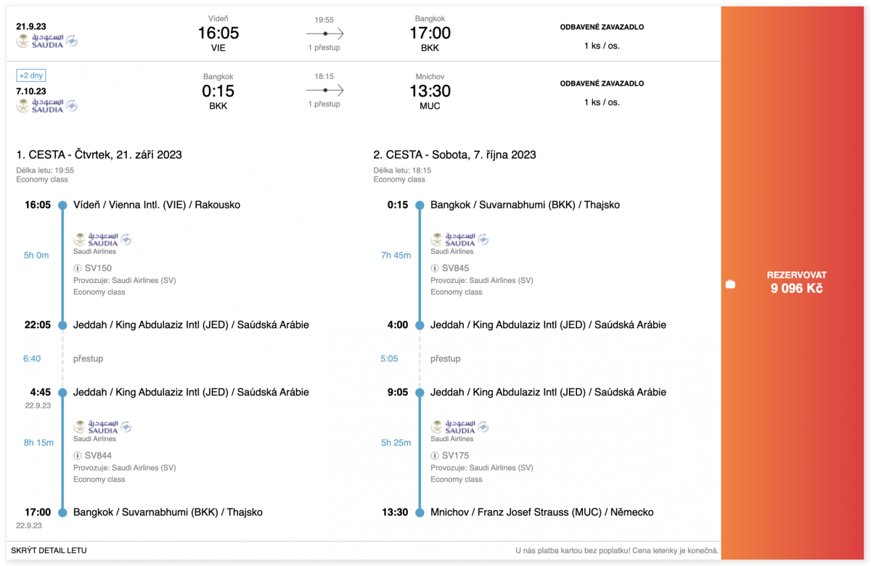The image size is (871, 566).
Task: Click the stopover arrow for the 19:55 flight
Action: 324,34
